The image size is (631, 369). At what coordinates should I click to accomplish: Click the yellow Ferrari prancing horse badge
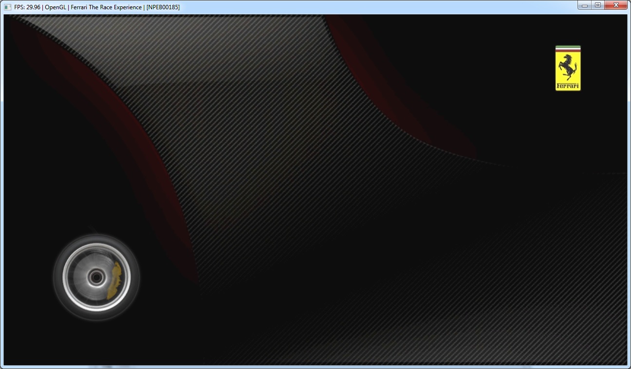click(568, 68)
